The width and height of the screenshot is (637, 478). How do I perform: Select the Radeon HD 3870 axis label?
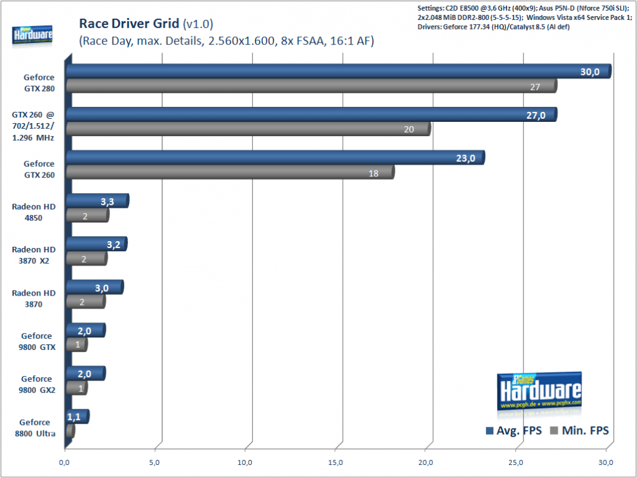34,298
